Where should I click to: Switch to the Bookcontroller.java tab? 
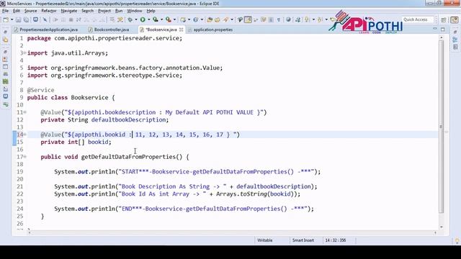[109, 29]
